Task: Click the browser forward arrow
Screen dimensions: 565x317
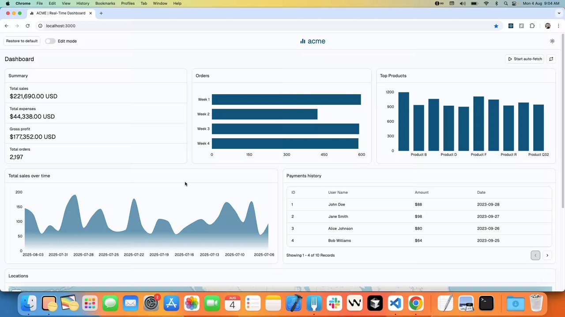Action: [x=17, y=26]
